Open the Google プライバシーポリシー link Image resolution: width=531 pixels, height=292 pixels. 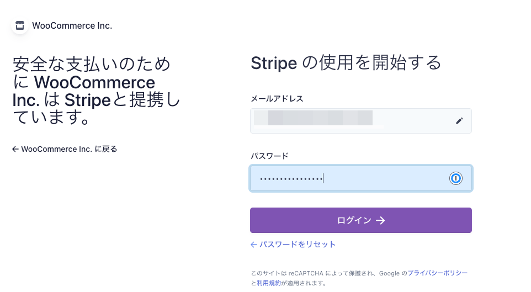(438, 273)
